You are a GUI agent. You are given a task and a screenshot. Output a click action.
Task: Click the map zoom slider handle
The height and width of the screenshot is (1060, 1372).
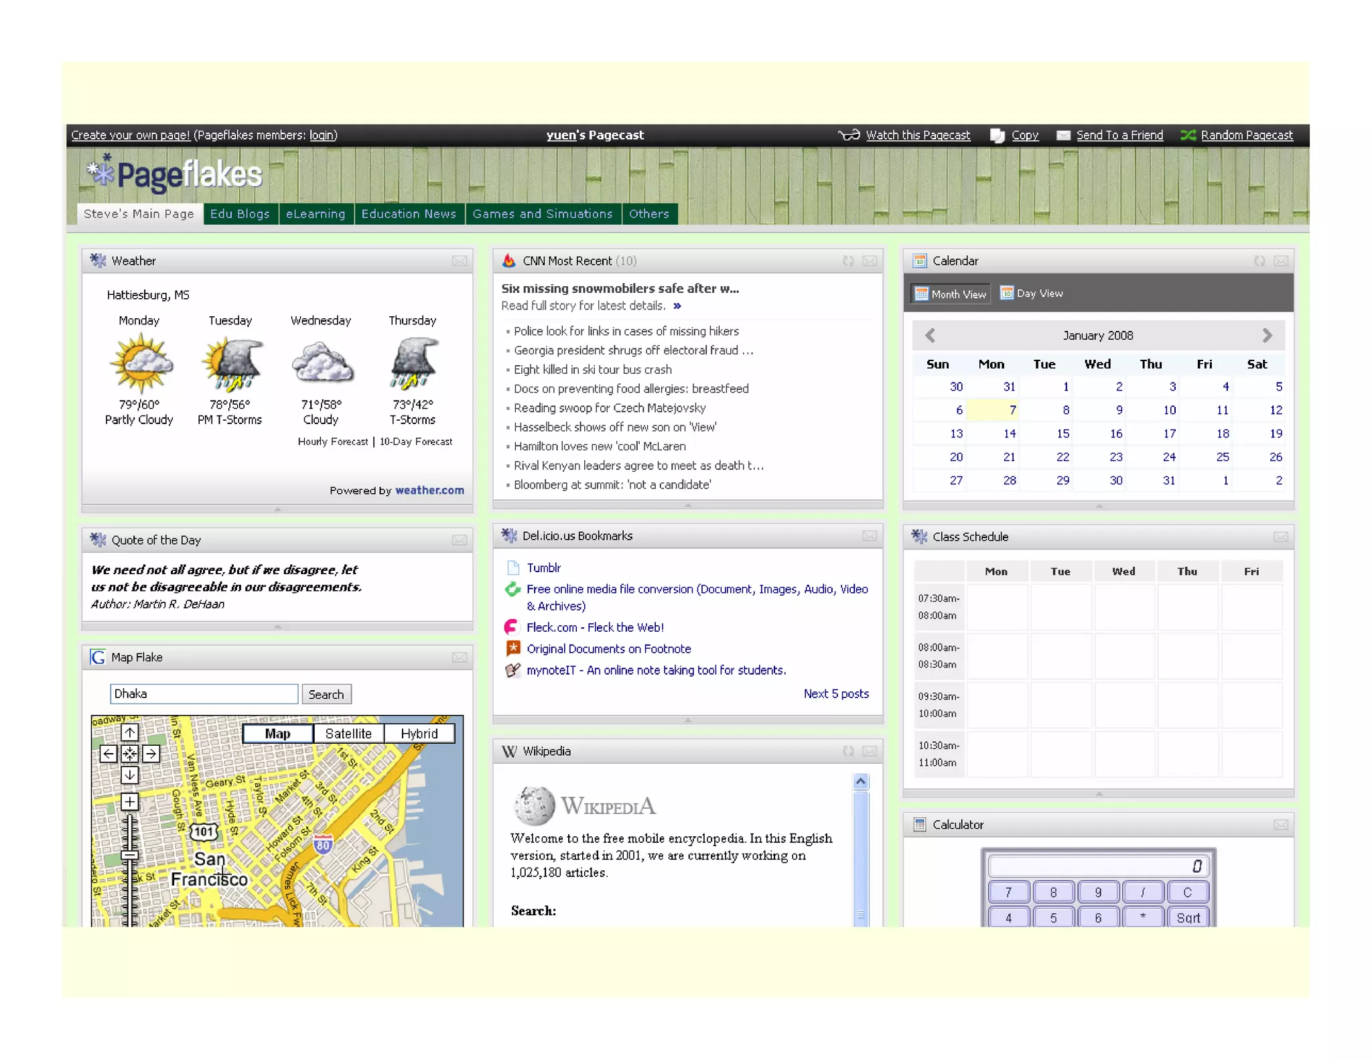(x=130, y=855)
